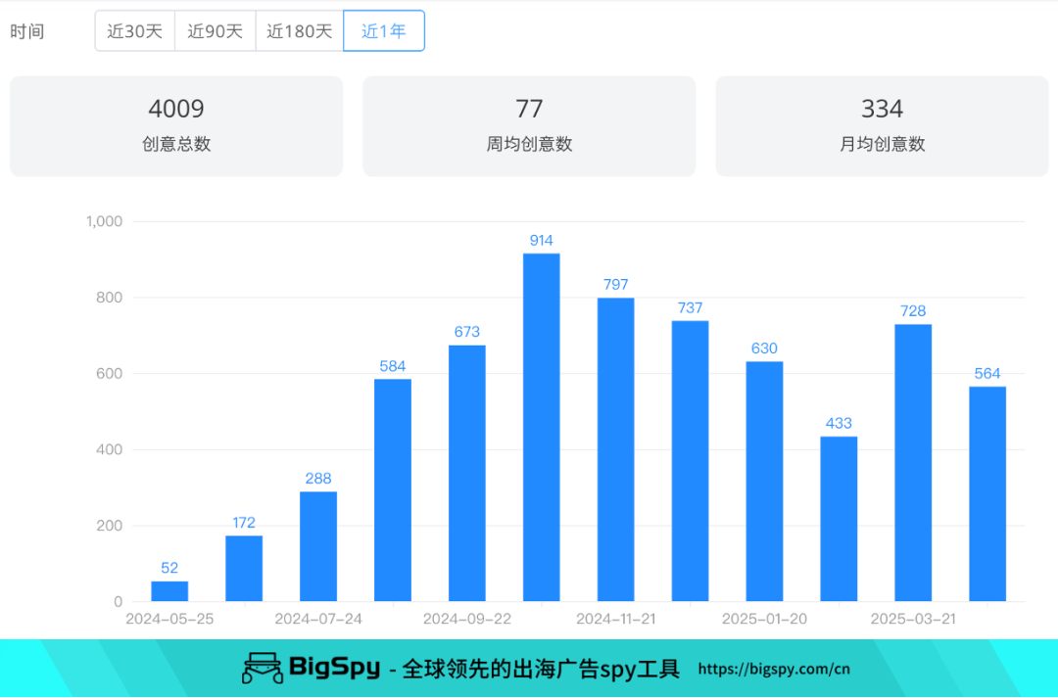
Task: Click the active 近1年 time filter
Action: [x=383, y=30]
